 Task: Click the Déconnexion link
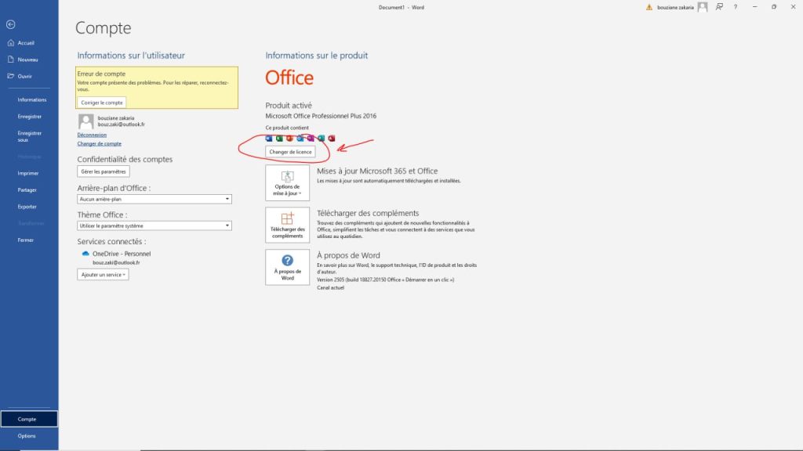(93, 135)
